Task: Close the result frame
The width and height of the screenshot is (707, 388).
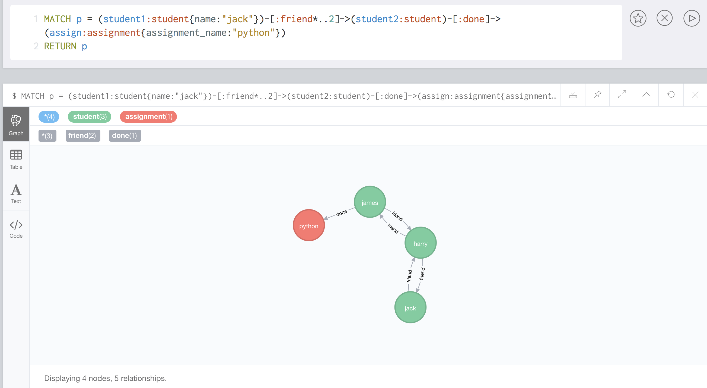Action: click(x=695, y=95)
